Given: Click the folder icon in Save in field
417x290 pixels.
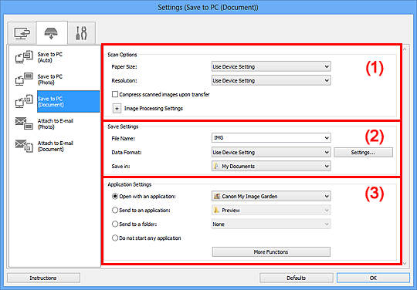Looking at the screenshot, I should pos(216,167).
